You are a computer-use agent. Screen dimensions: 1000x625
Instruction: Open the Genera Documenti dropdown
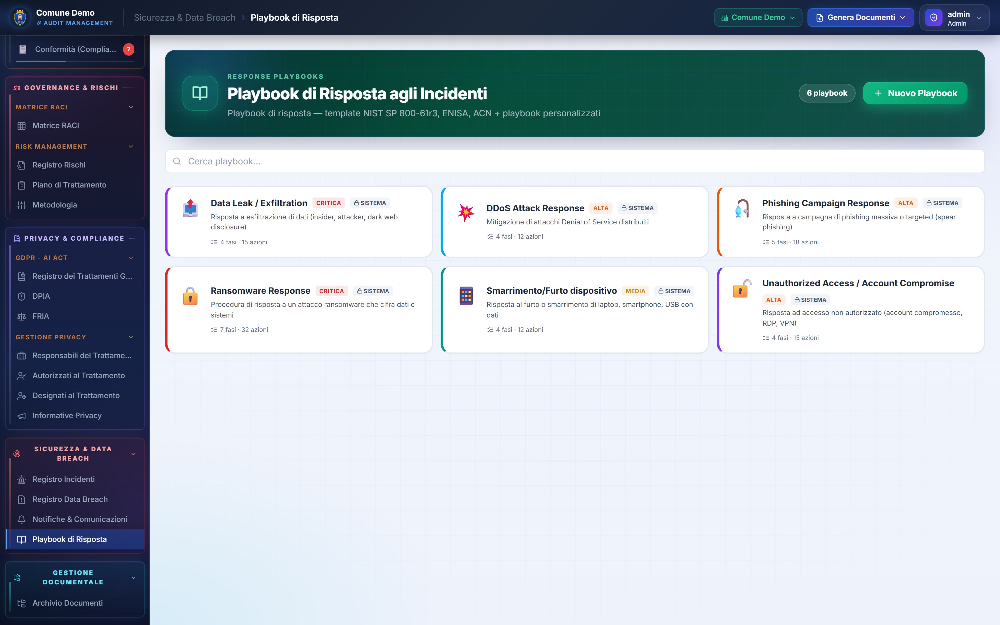coord(861,17)
